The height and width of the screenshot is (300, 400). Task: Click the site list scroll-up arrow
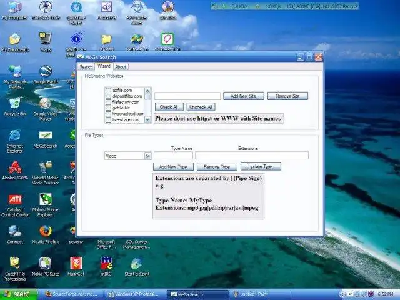pos(147,90)
